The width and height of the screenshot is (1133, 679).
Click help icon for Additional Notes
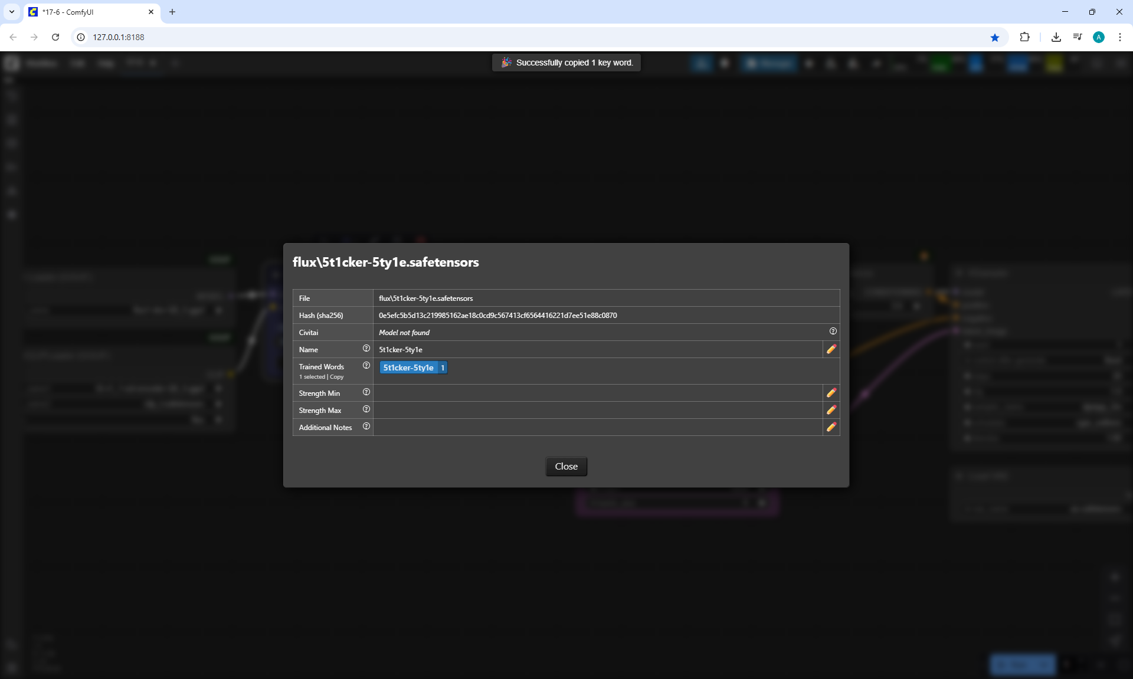[x=366, y=427]
